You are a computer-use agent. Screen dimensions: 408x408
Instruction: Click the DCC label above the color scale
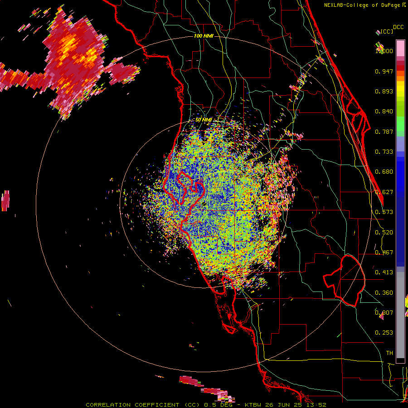398,27
